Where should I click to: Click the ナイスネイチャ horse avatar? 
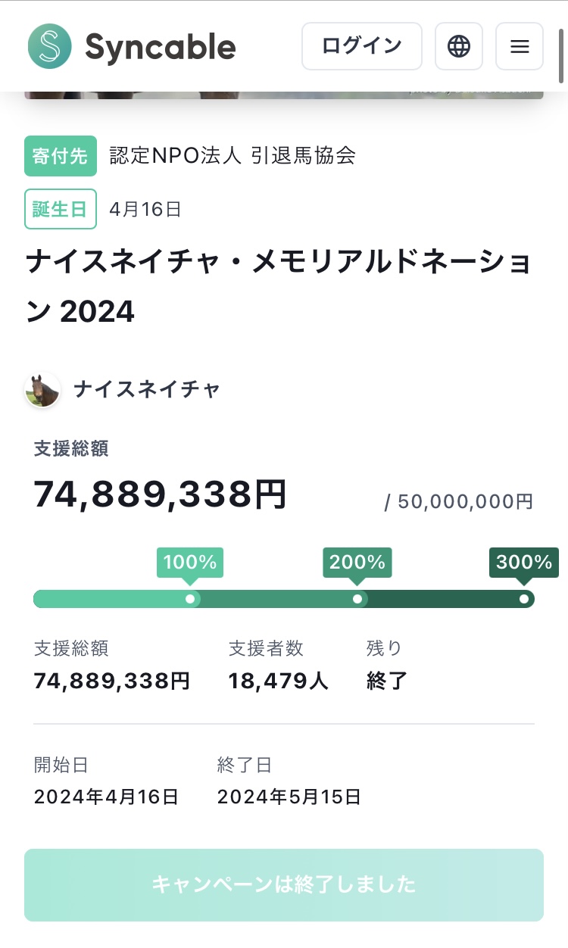point(42,390)
